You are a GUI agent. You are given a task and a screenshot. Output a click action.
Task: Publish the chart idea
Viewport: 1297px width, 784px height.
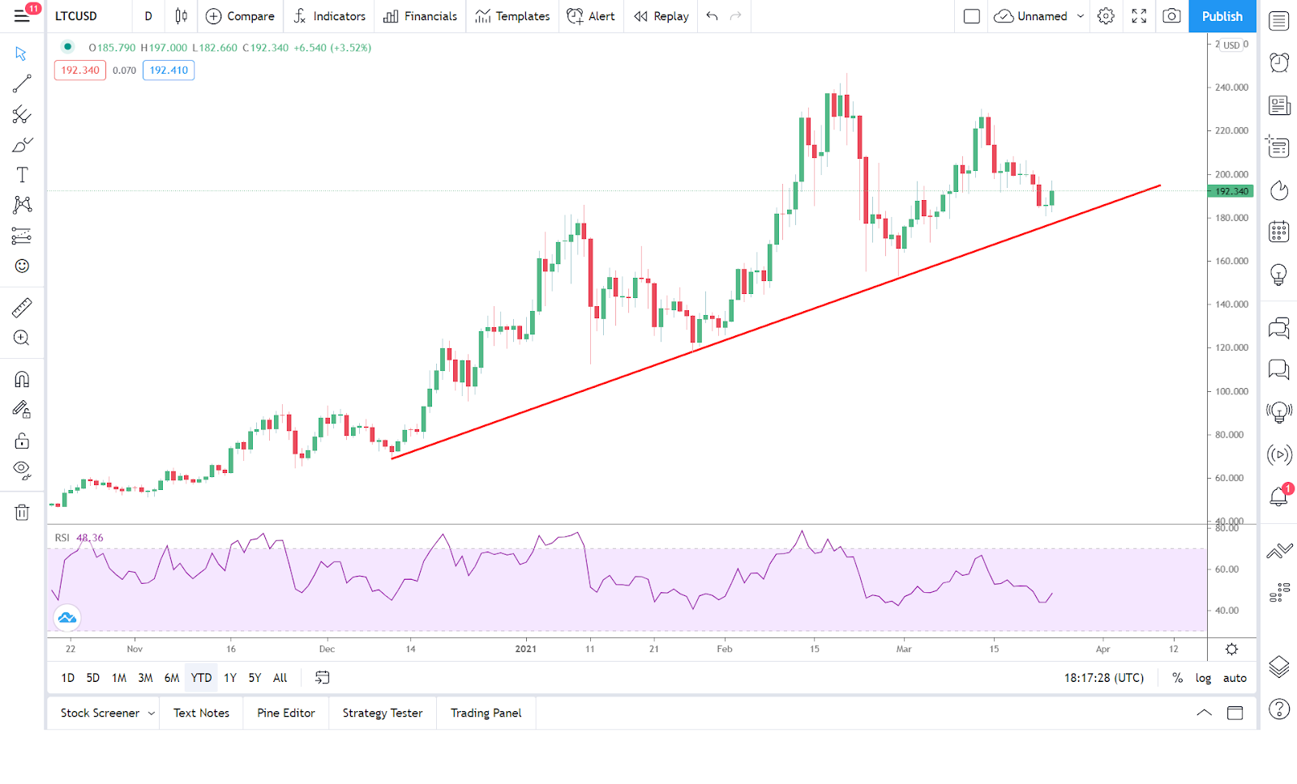[1222, 16]
